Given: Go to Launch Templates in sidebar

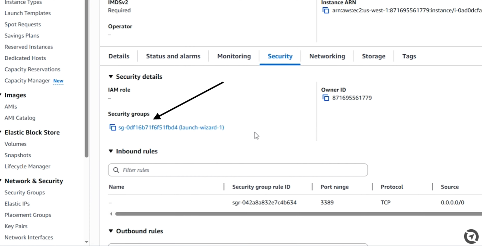Looking at the screenshot, I should (x=28, y=13).
